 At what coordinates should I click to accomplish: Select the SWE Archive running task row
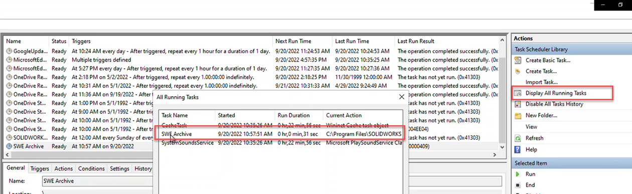(281, 134)
